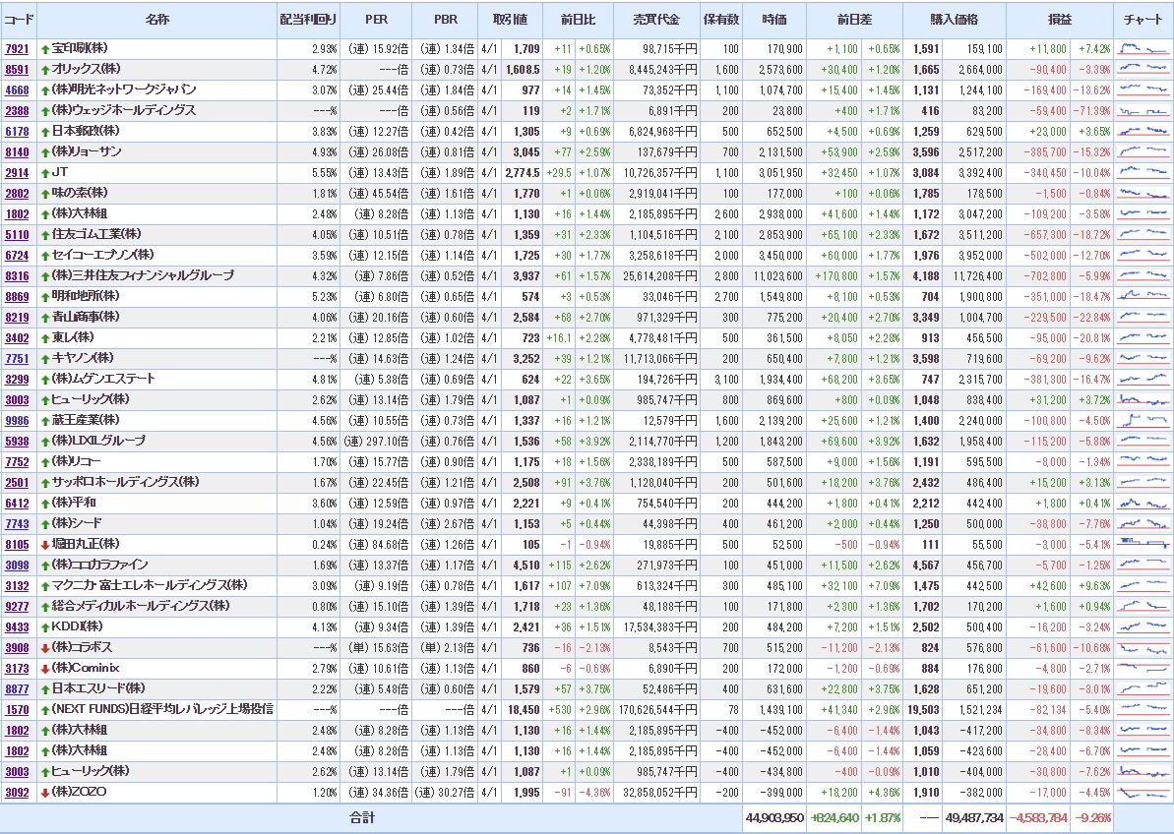Open stock code link 8591 for オリックス
The image size is (1174, 834).
click(17, 69)
